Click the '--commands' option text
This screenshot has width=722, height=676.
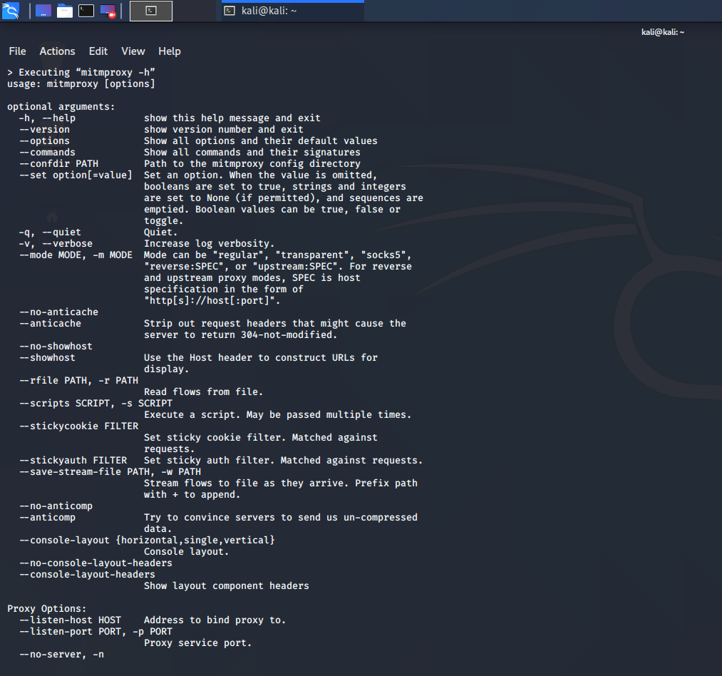47,152
